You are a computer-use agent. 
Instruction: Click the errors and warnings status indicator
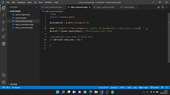(6, 88)
